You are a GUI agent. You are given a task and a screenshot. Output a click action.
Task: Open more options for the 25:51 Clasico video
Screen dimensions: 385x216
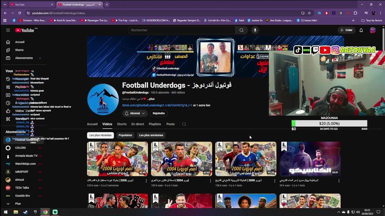click(x=339, y=181)
